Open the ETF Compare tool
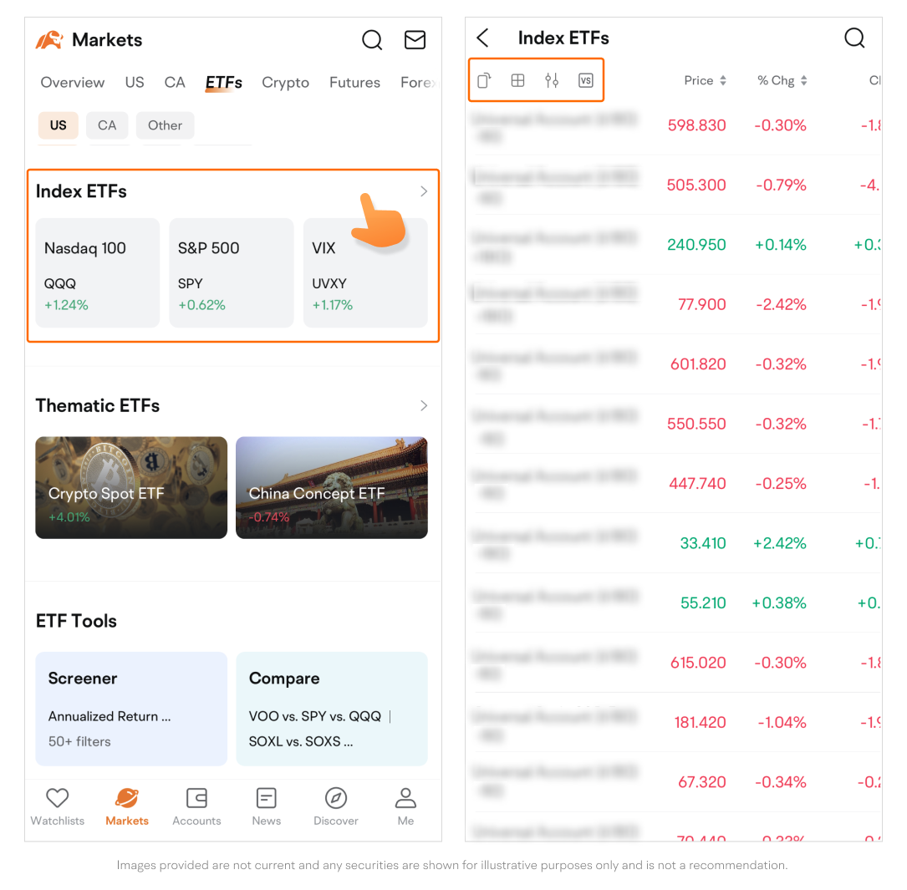 pos(332,709)
